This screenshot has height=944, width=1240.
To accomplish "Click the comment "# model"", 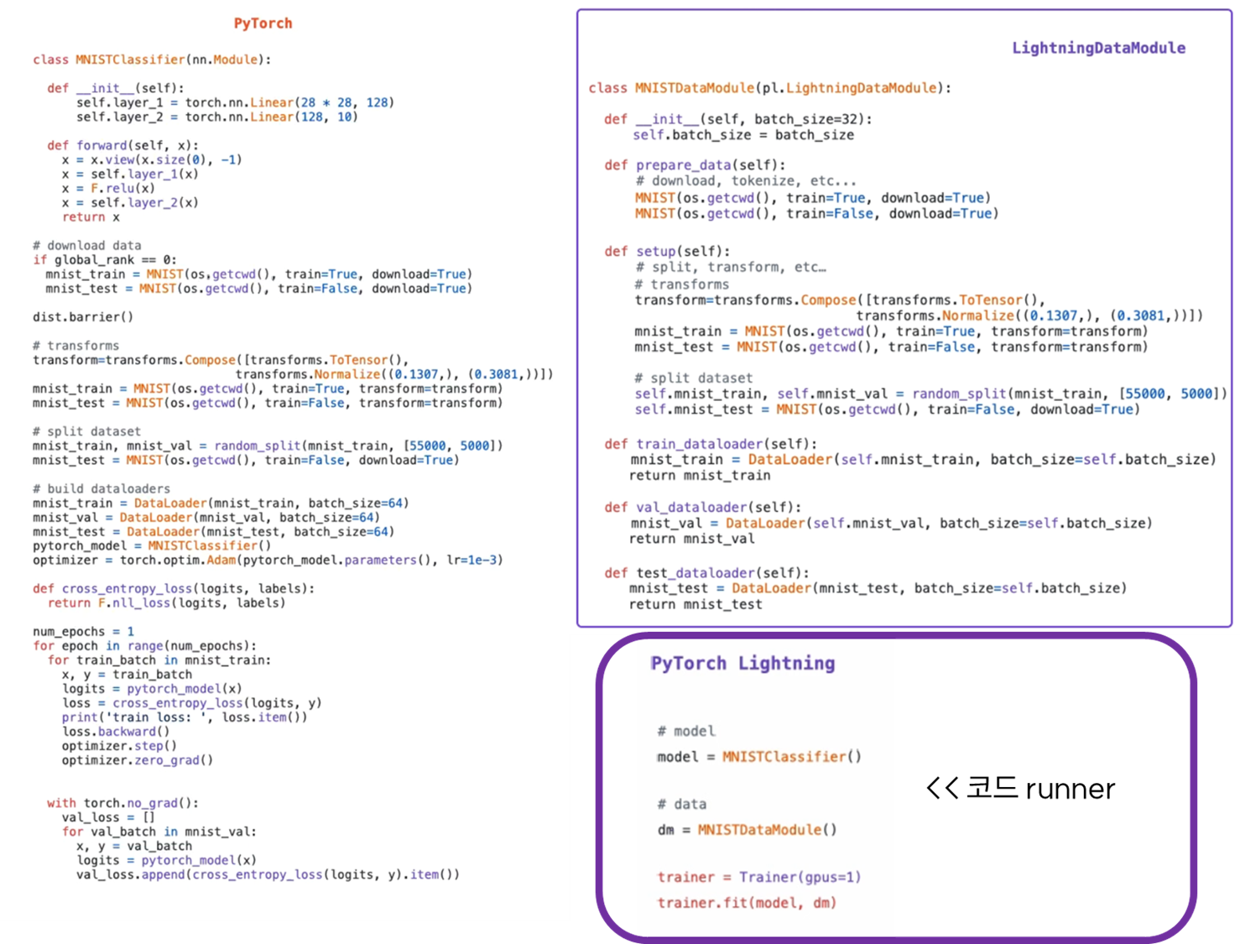I will tap(686, 732).
